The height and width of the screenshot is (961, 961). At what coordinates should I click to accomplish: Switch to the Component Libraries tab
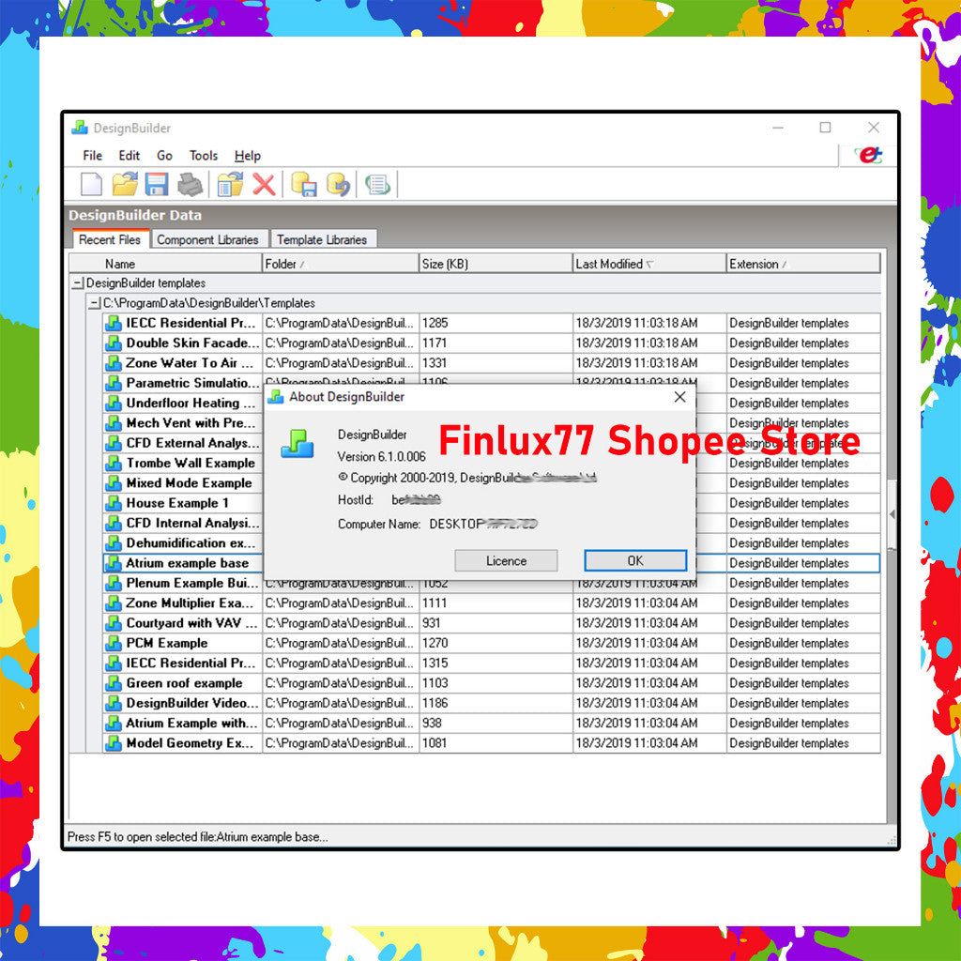(x=208, y=238)
